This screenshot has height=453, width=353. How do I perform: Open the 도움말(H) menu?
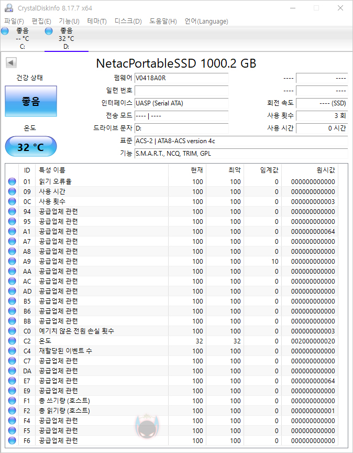163,21
